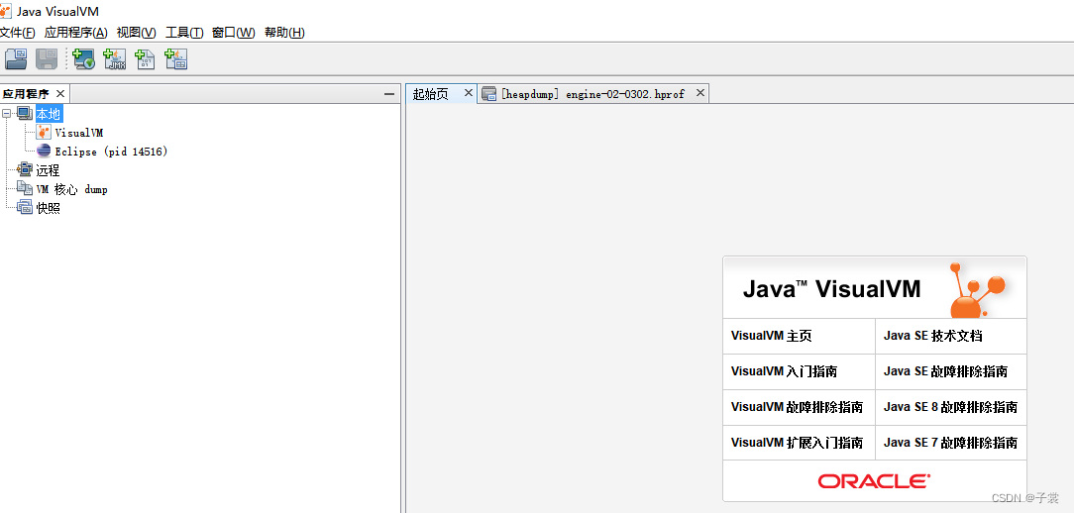Screen dimensions: 1074x513
Task: Collapse the 本地 tree node
Action: pos(7,114)
